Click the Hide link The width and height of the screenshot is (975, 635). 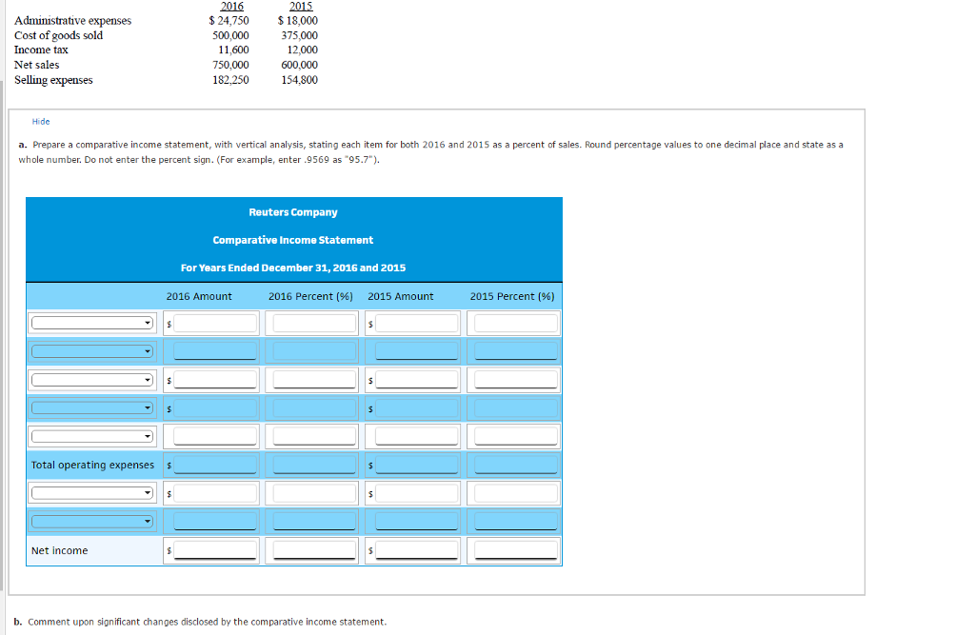pos(39,121)
